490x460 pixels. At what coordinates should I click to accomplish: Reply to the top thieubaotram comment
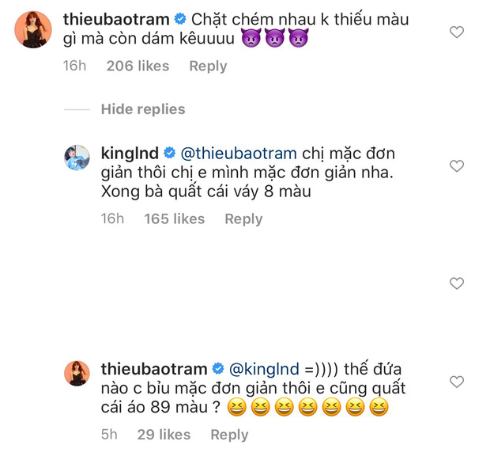tap(208, 67)
